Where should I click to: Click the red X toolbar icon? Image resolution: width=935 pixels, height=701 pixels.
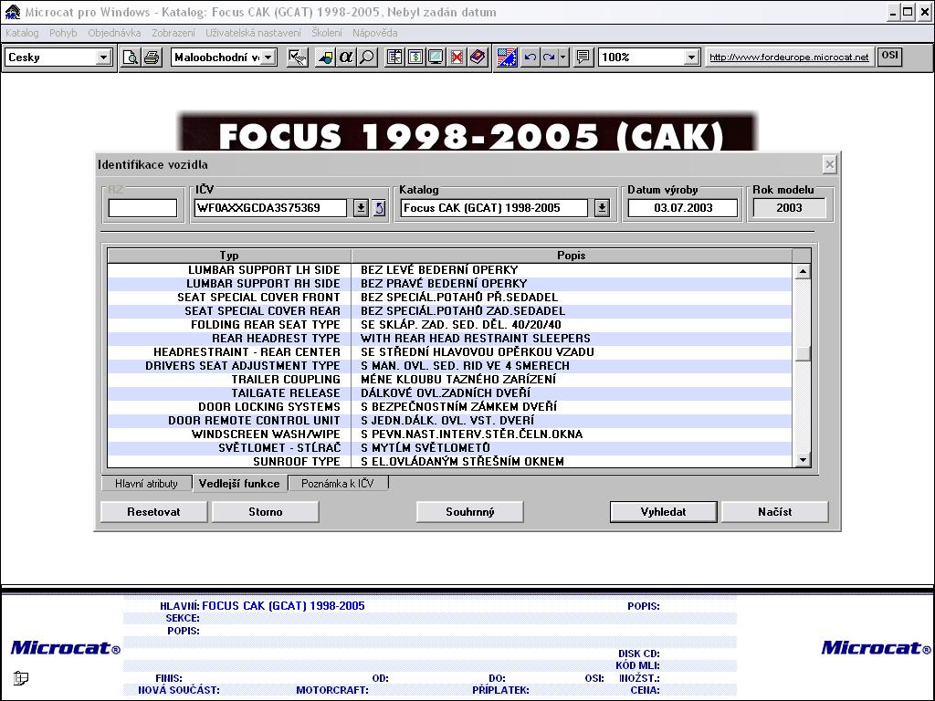point(457,58)
